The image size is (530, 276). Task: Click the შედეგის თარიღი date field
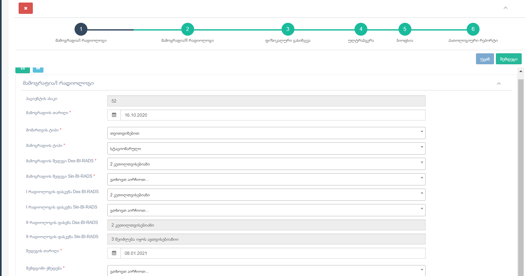click(273, 253)
